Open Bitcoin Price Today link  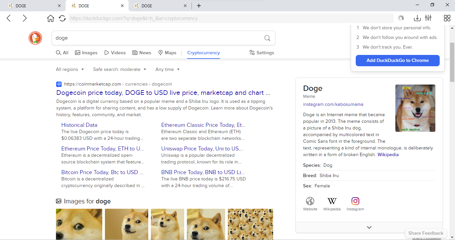(102, 172)
